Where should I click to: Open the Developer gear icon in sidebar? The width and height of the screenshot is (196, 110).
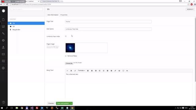point(3,40)
